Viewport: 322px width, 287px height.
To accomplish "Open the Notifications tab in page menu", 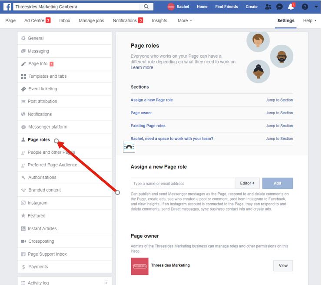I will coord(128,21).
